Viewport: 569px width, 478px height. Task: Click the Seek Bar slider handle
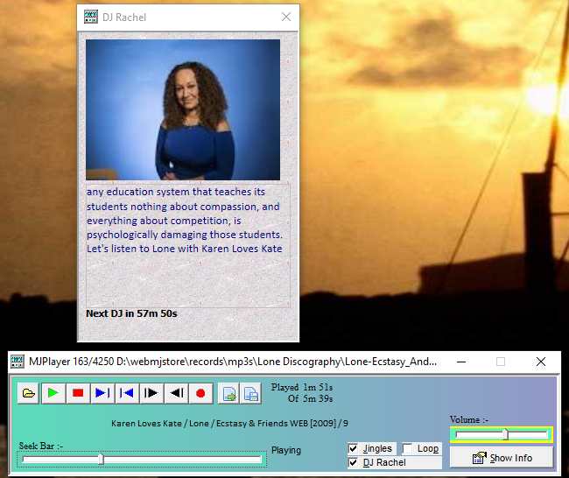(x=102, y=460)
